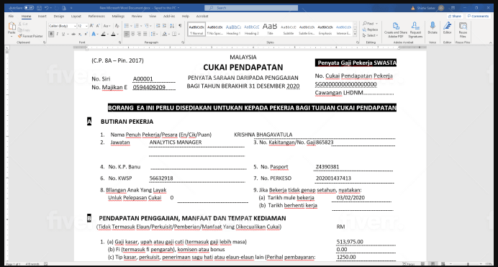The height and width of the screenshot is (267, 498).
Task: Align paragraph text right
Action: coord(139,34)
